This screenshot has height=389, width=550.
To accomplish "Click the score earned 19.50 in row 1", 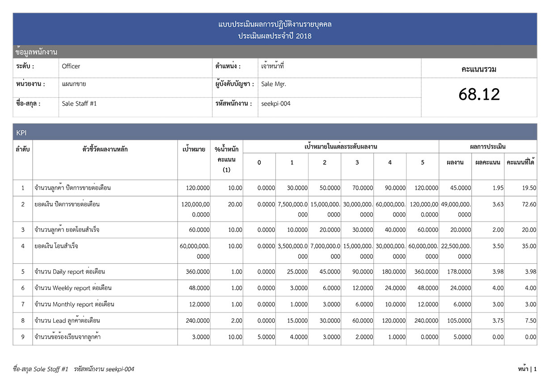I will point(529,188).
